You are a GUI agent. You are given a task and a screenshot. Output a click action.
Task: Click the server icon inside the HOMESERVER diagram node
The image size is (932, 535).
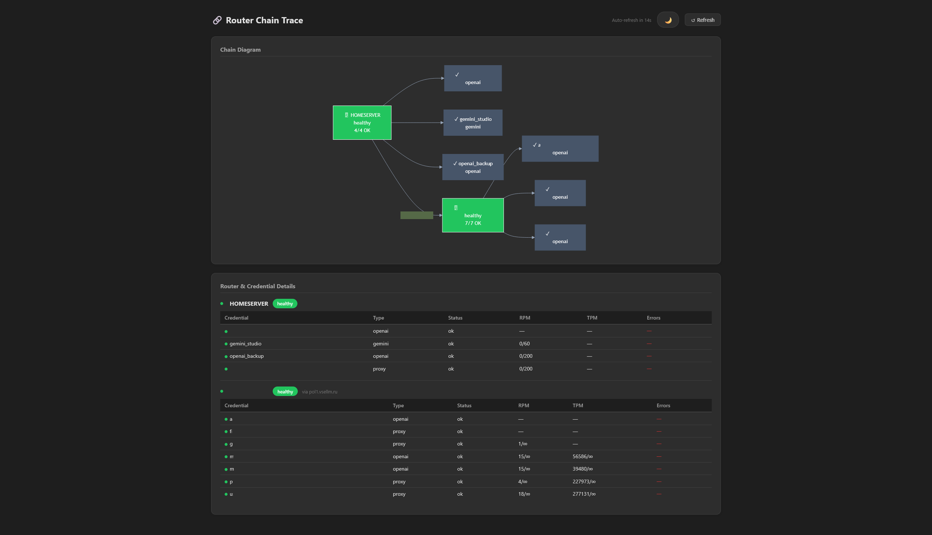click(346, 115)
